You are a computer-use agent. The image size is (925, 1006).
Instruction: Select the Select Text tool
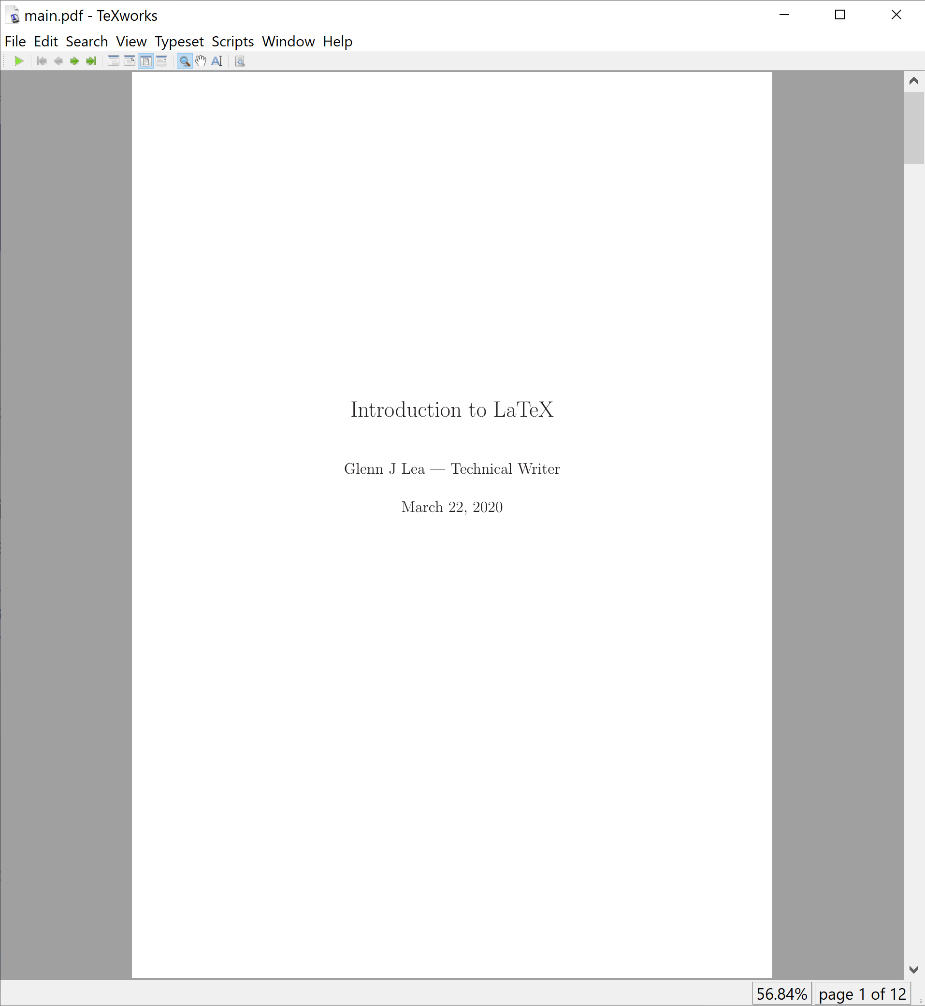[x=217, y=61]
